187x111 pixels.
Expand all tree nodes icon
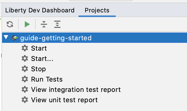point(57,24)
